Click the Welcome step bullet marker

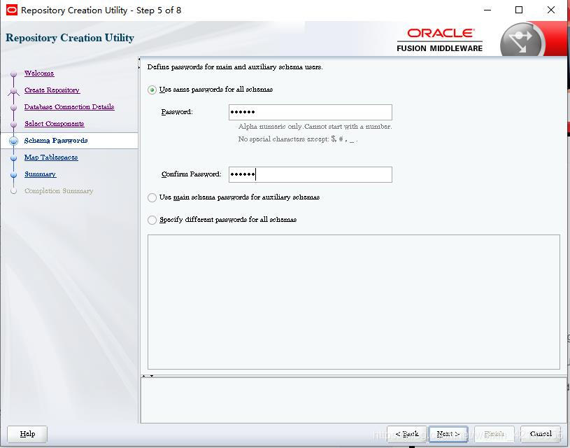click(14, 74)
